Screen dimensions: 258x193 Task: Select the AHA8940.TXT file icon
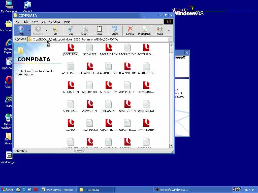(x=146, y=66)
